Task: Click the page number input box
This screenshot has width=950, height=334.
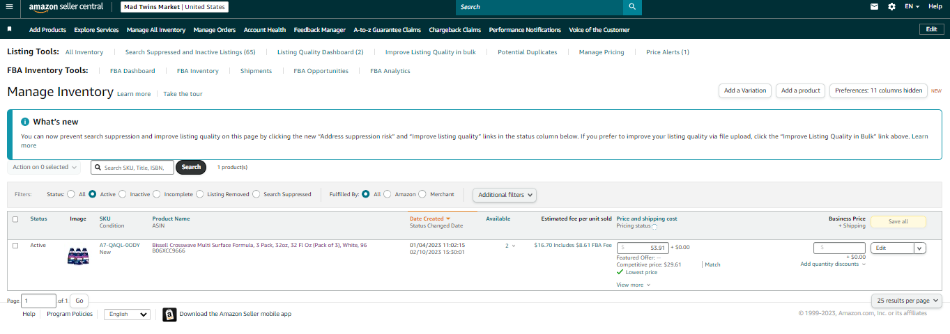Action: (39, 301)
